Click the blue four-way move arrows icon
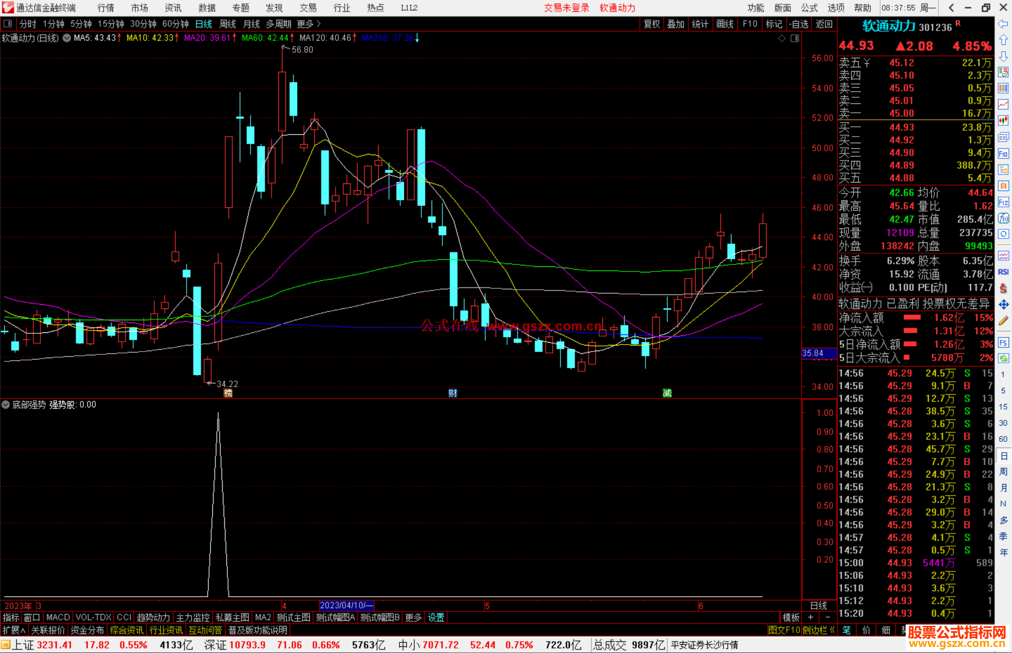 tap(1003, 305)
